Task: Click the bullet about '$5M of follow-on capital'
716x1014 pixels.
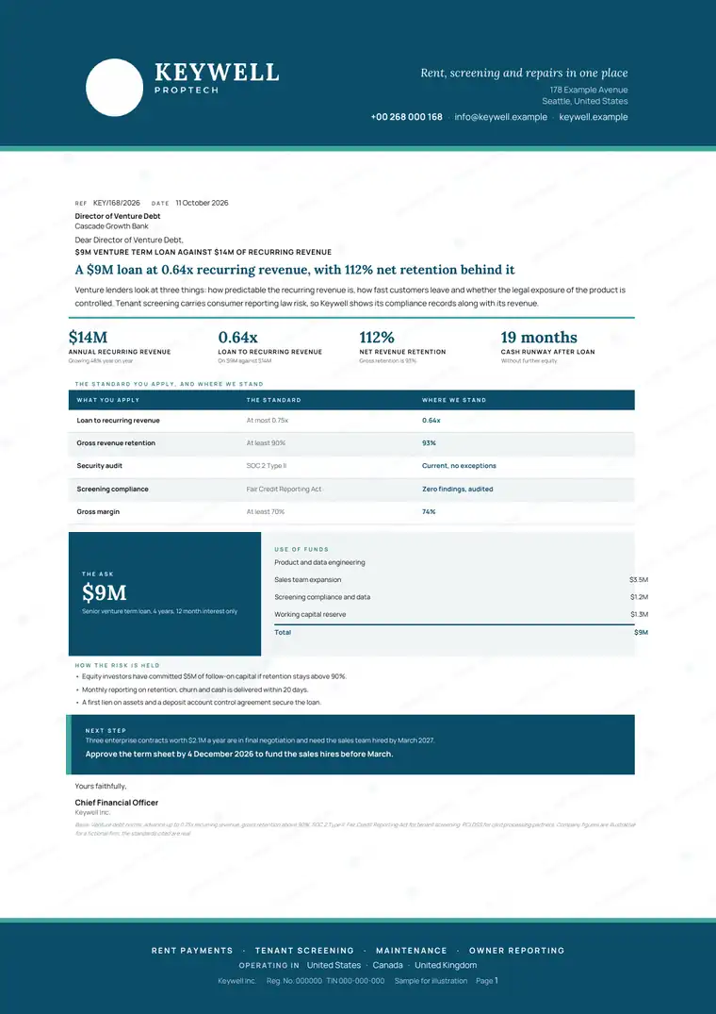Action: (x=215, y=676)
